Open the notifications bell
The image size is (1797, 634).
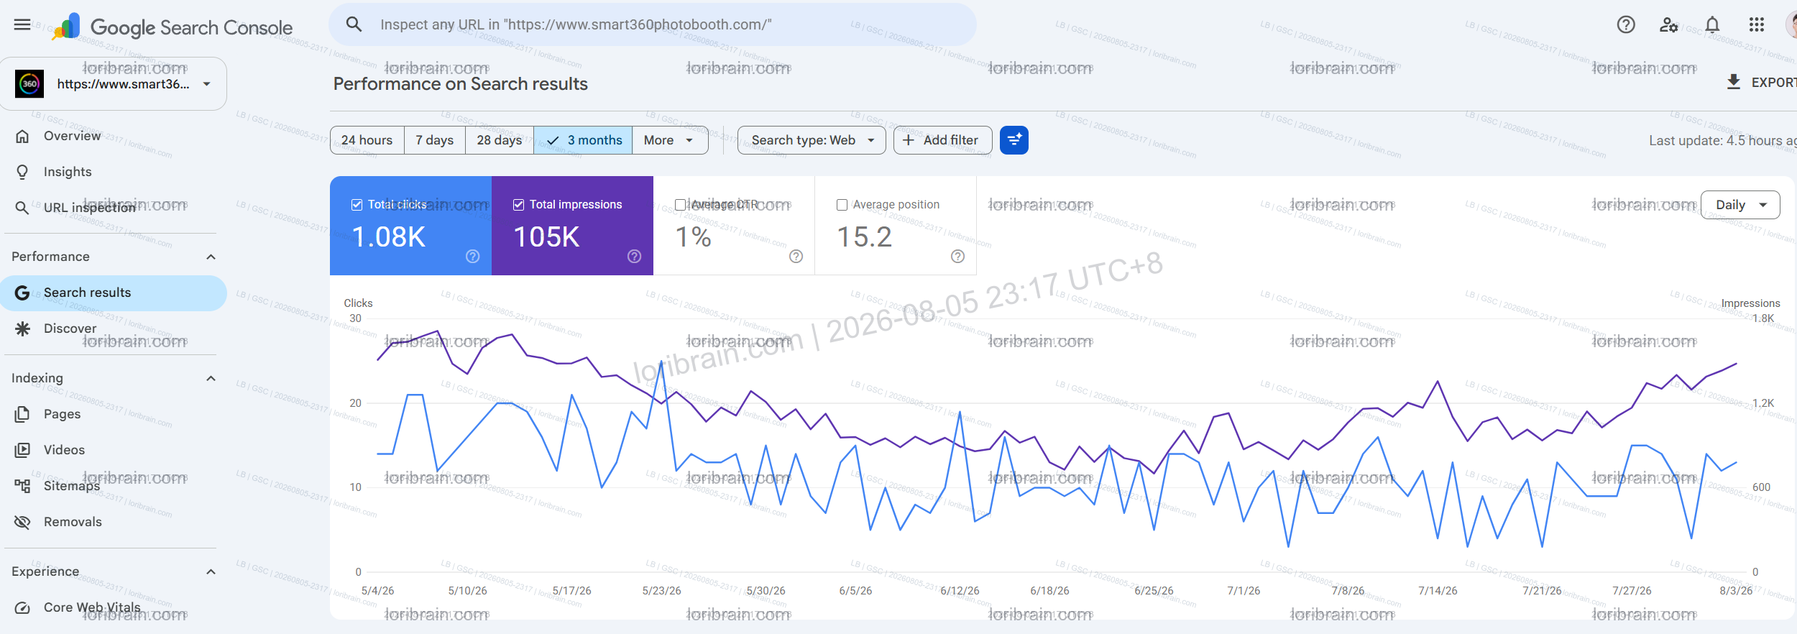(1712, 25)
